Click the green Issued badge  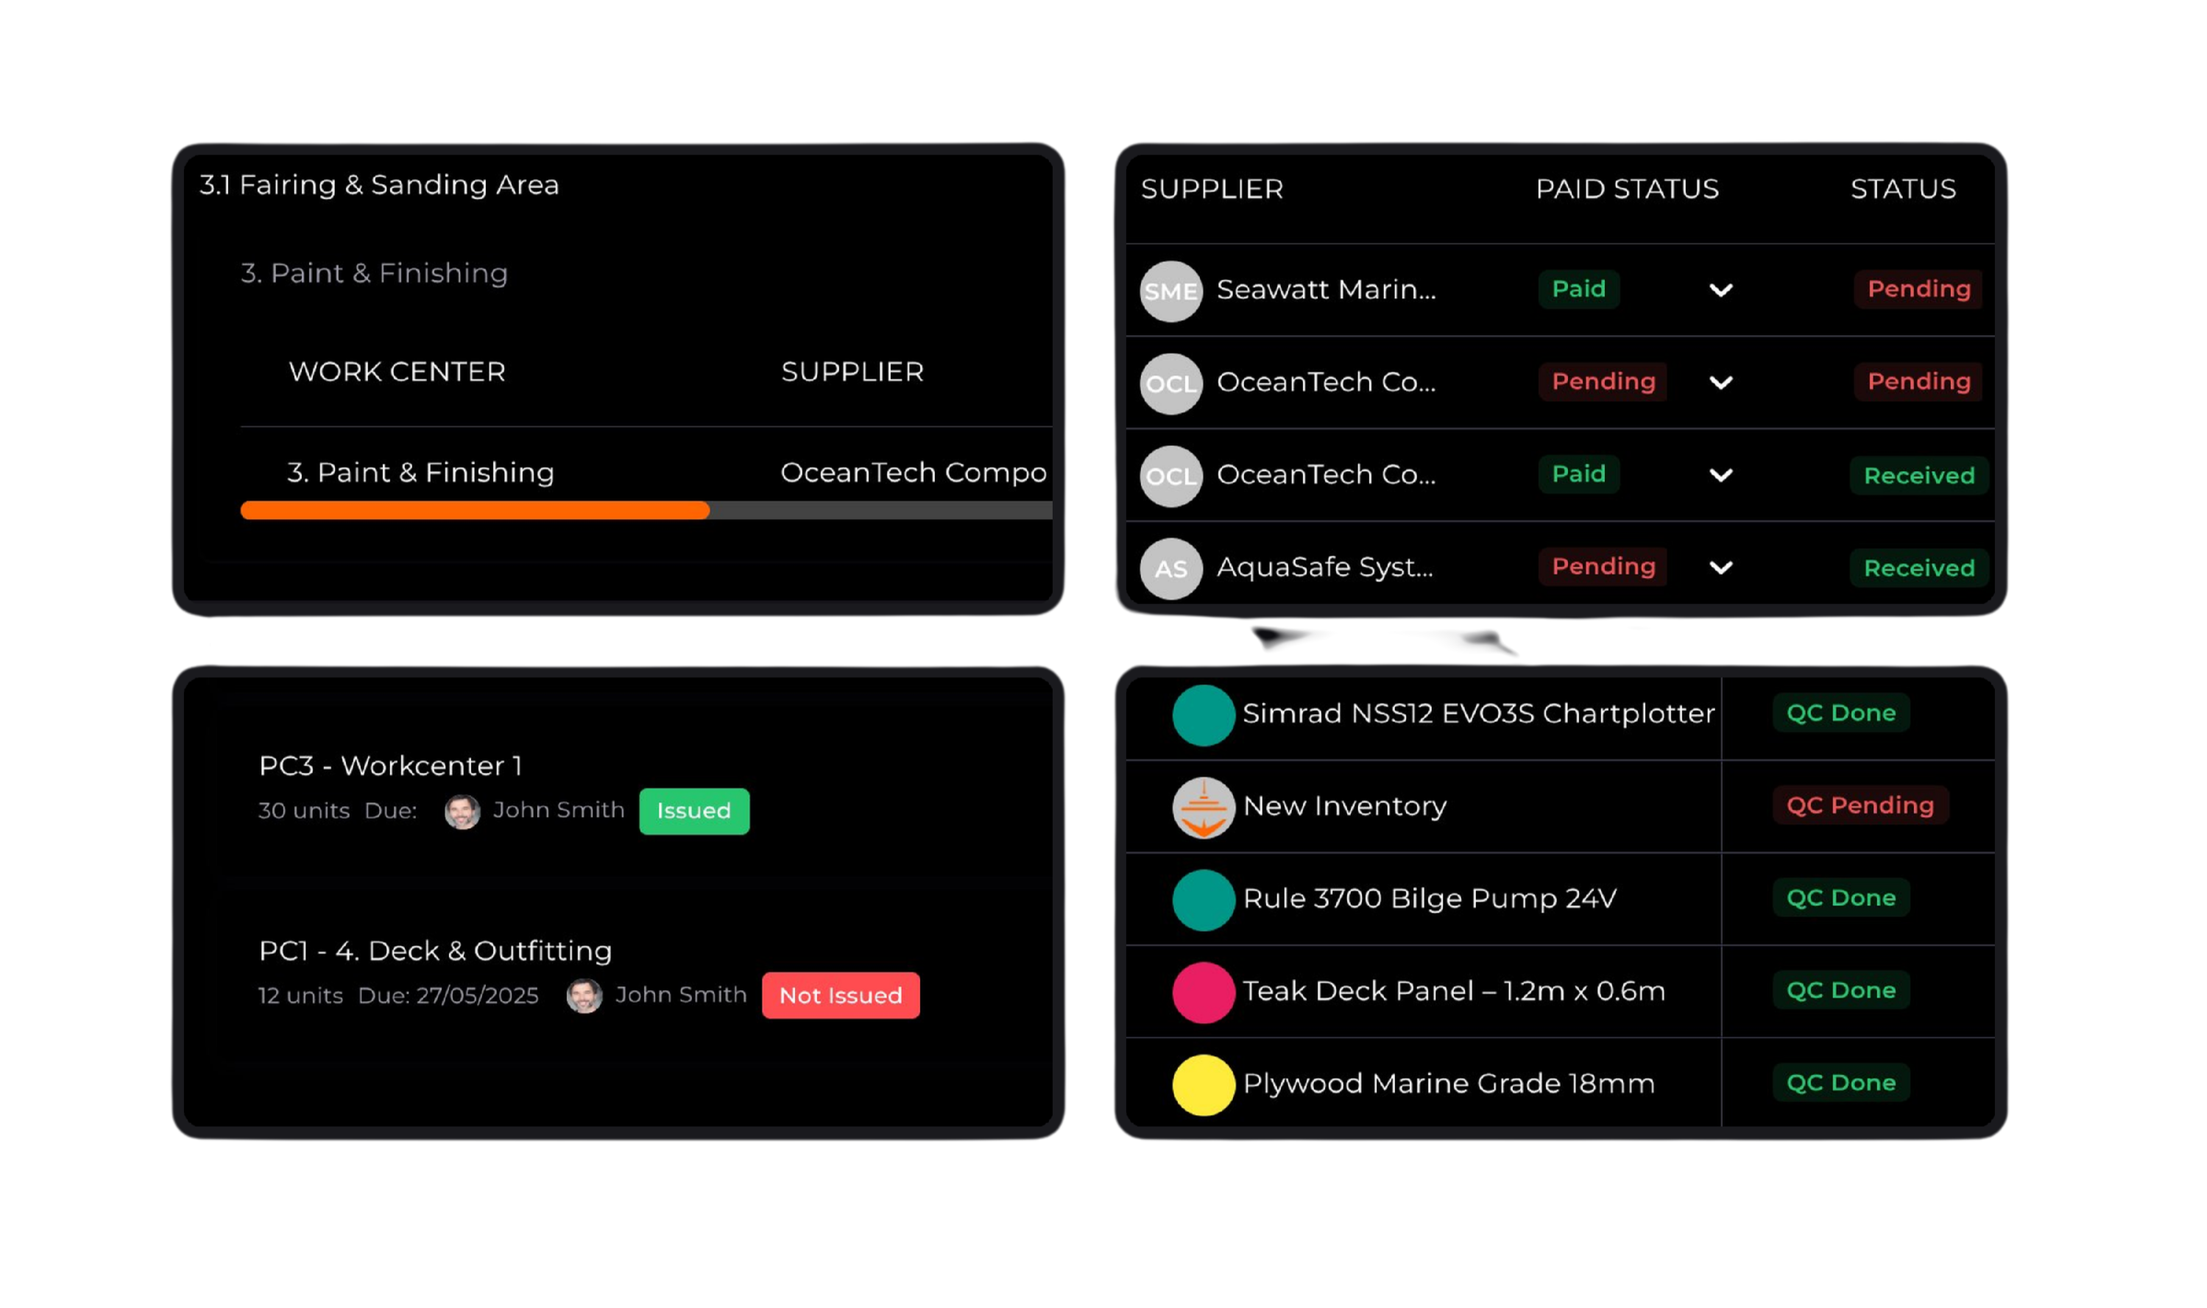693,811
